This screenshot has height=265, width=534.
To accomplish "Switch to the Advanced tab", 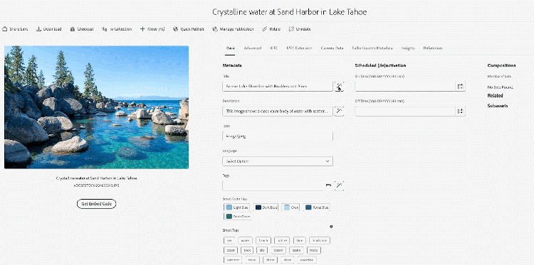I will 253,48.
